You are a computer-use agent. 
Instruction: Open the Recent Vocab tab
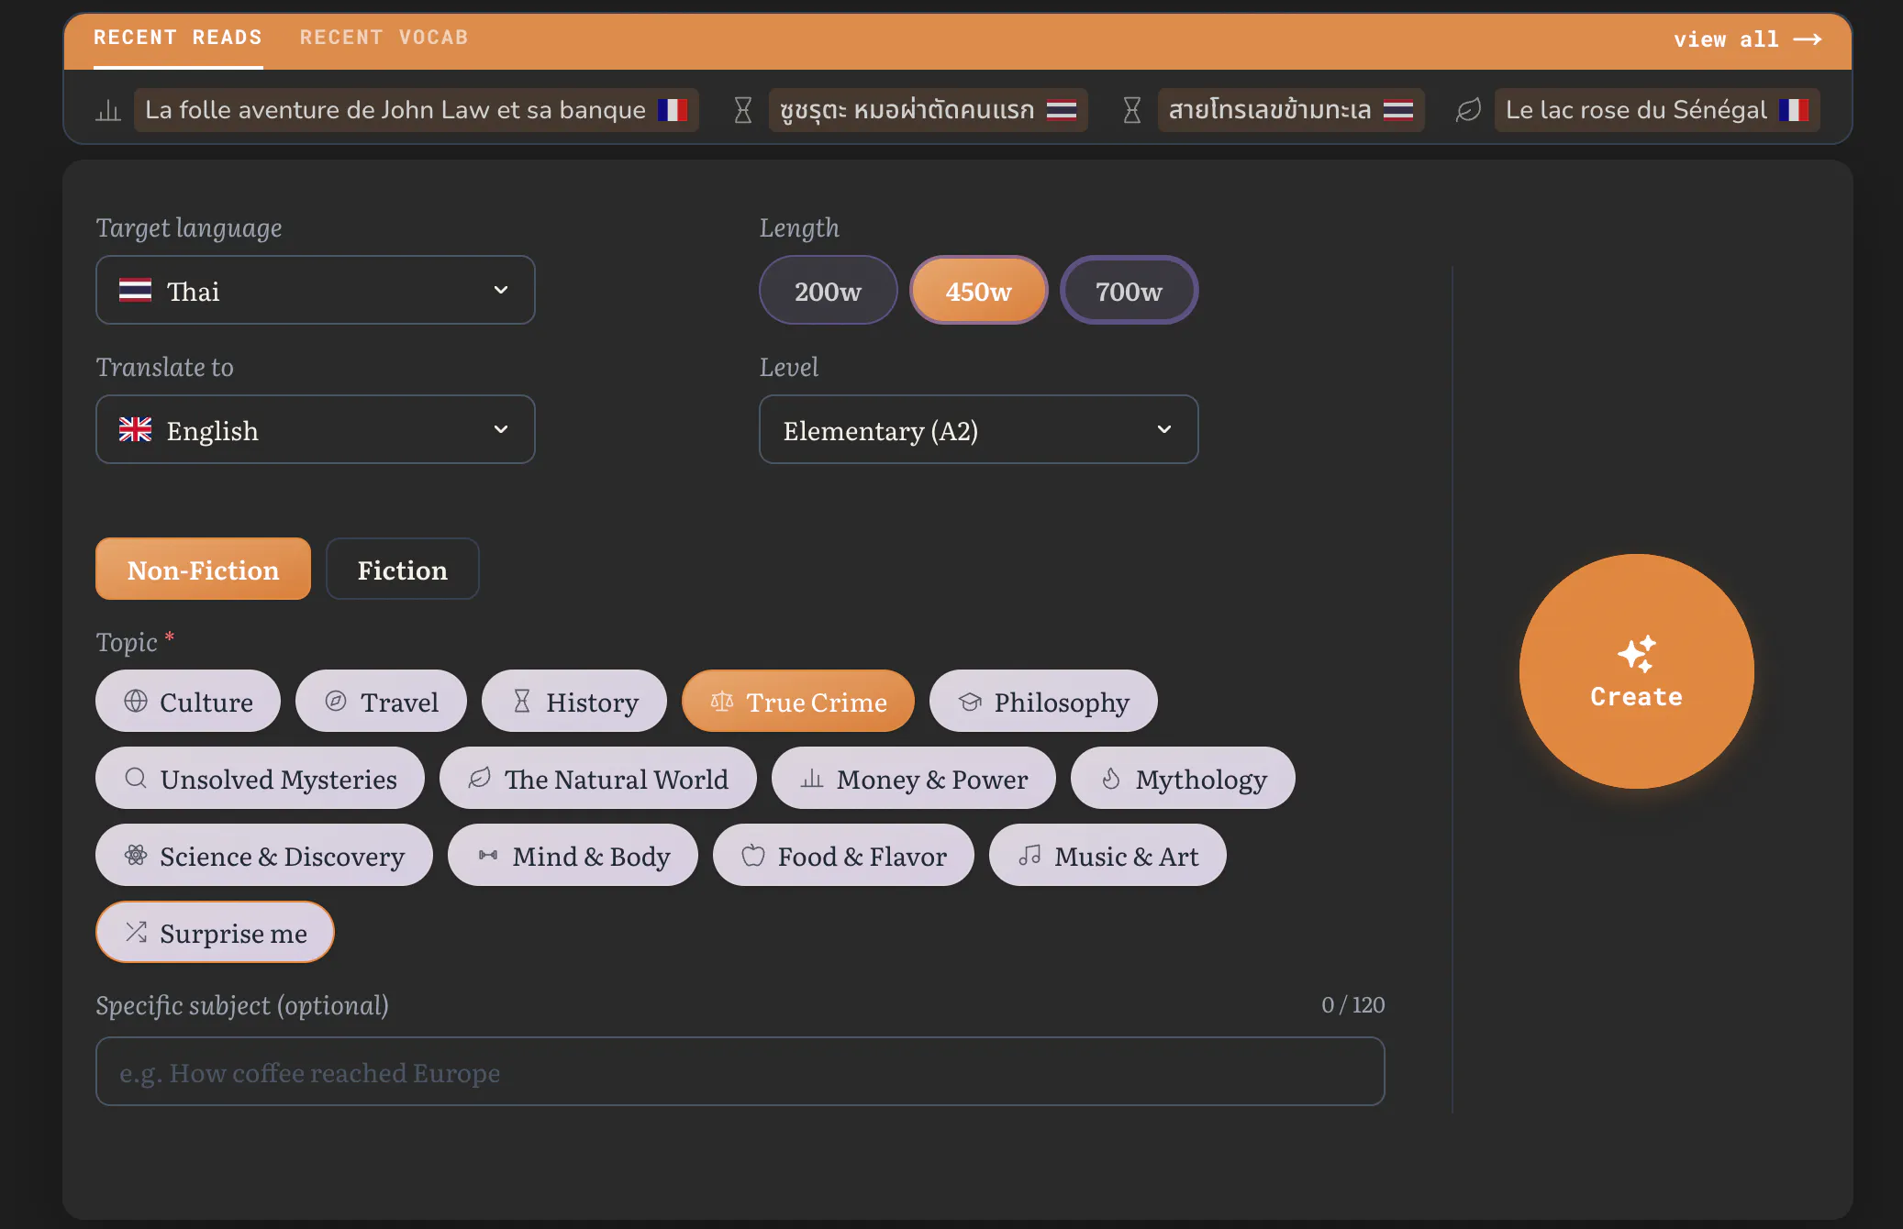[x=384, y=38]
